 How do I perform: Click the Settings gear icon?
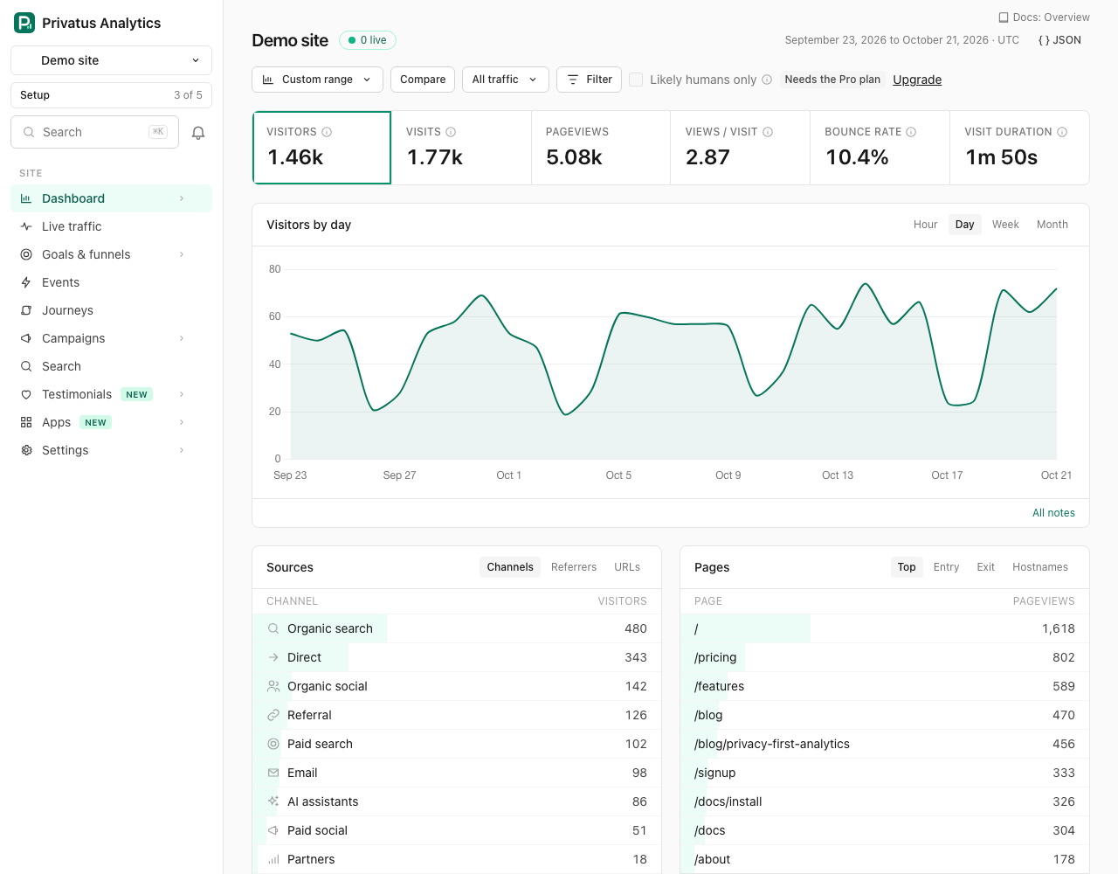(x=26, y=450)
